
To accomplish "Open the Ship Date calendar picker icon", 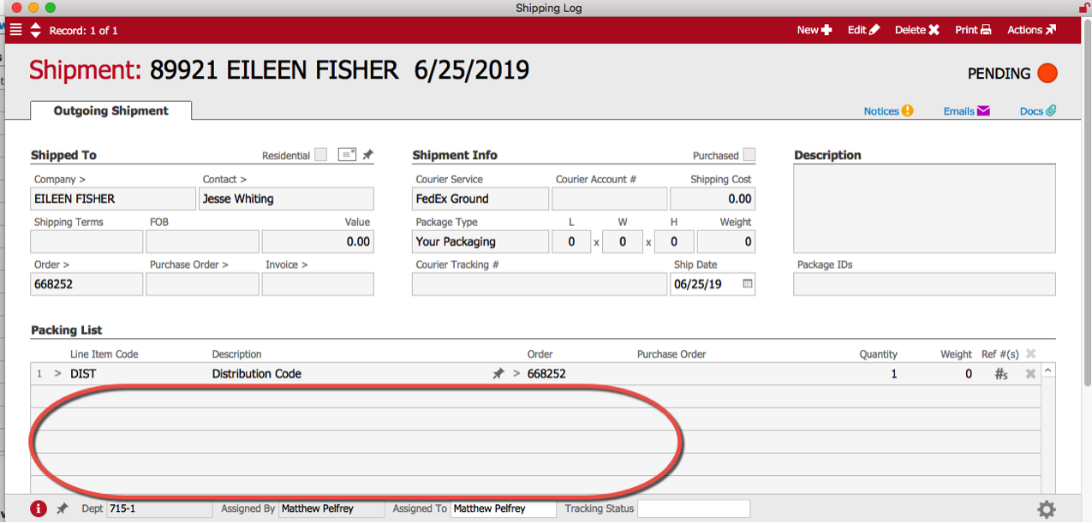I will pos(747,283).
